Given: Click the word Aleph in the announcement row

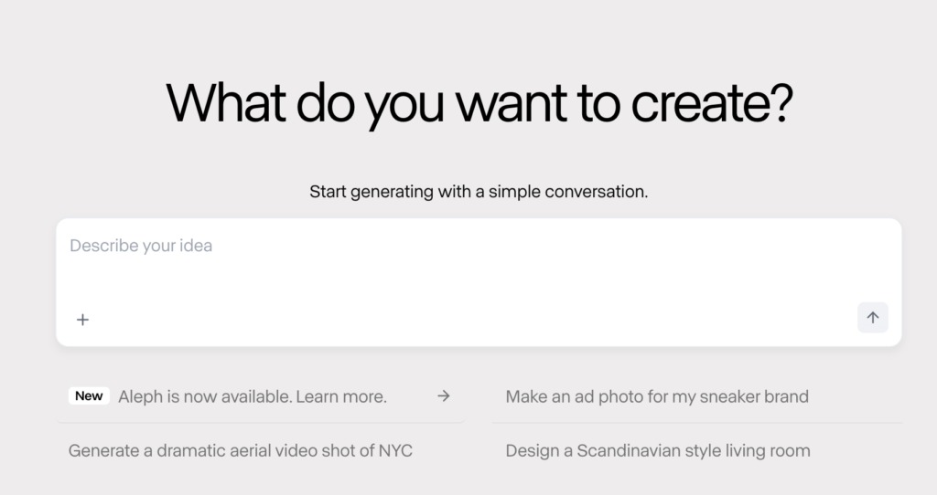Looking at the screenshot, I should click(139, 396).
